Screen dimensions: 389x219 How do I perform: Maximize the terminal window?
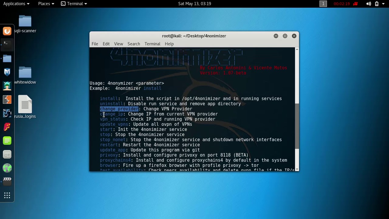tap(285, 36)
